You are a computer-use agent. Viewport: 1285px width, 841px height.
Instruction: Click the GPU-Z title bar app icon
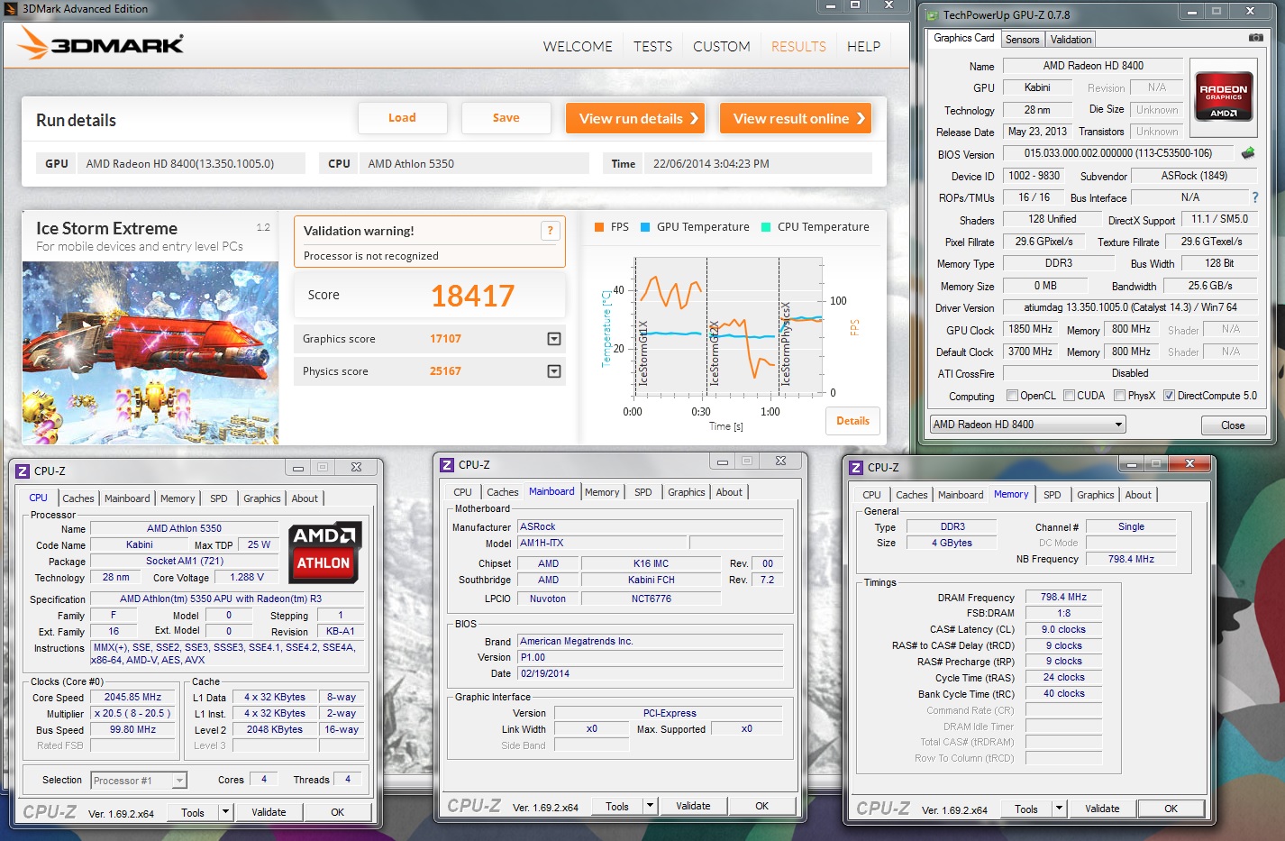tap(930, 14)
